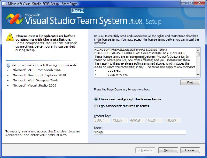This screenshot has width=207, height=158.
Task: Maximize the setup window
Action: click(190, 3)
